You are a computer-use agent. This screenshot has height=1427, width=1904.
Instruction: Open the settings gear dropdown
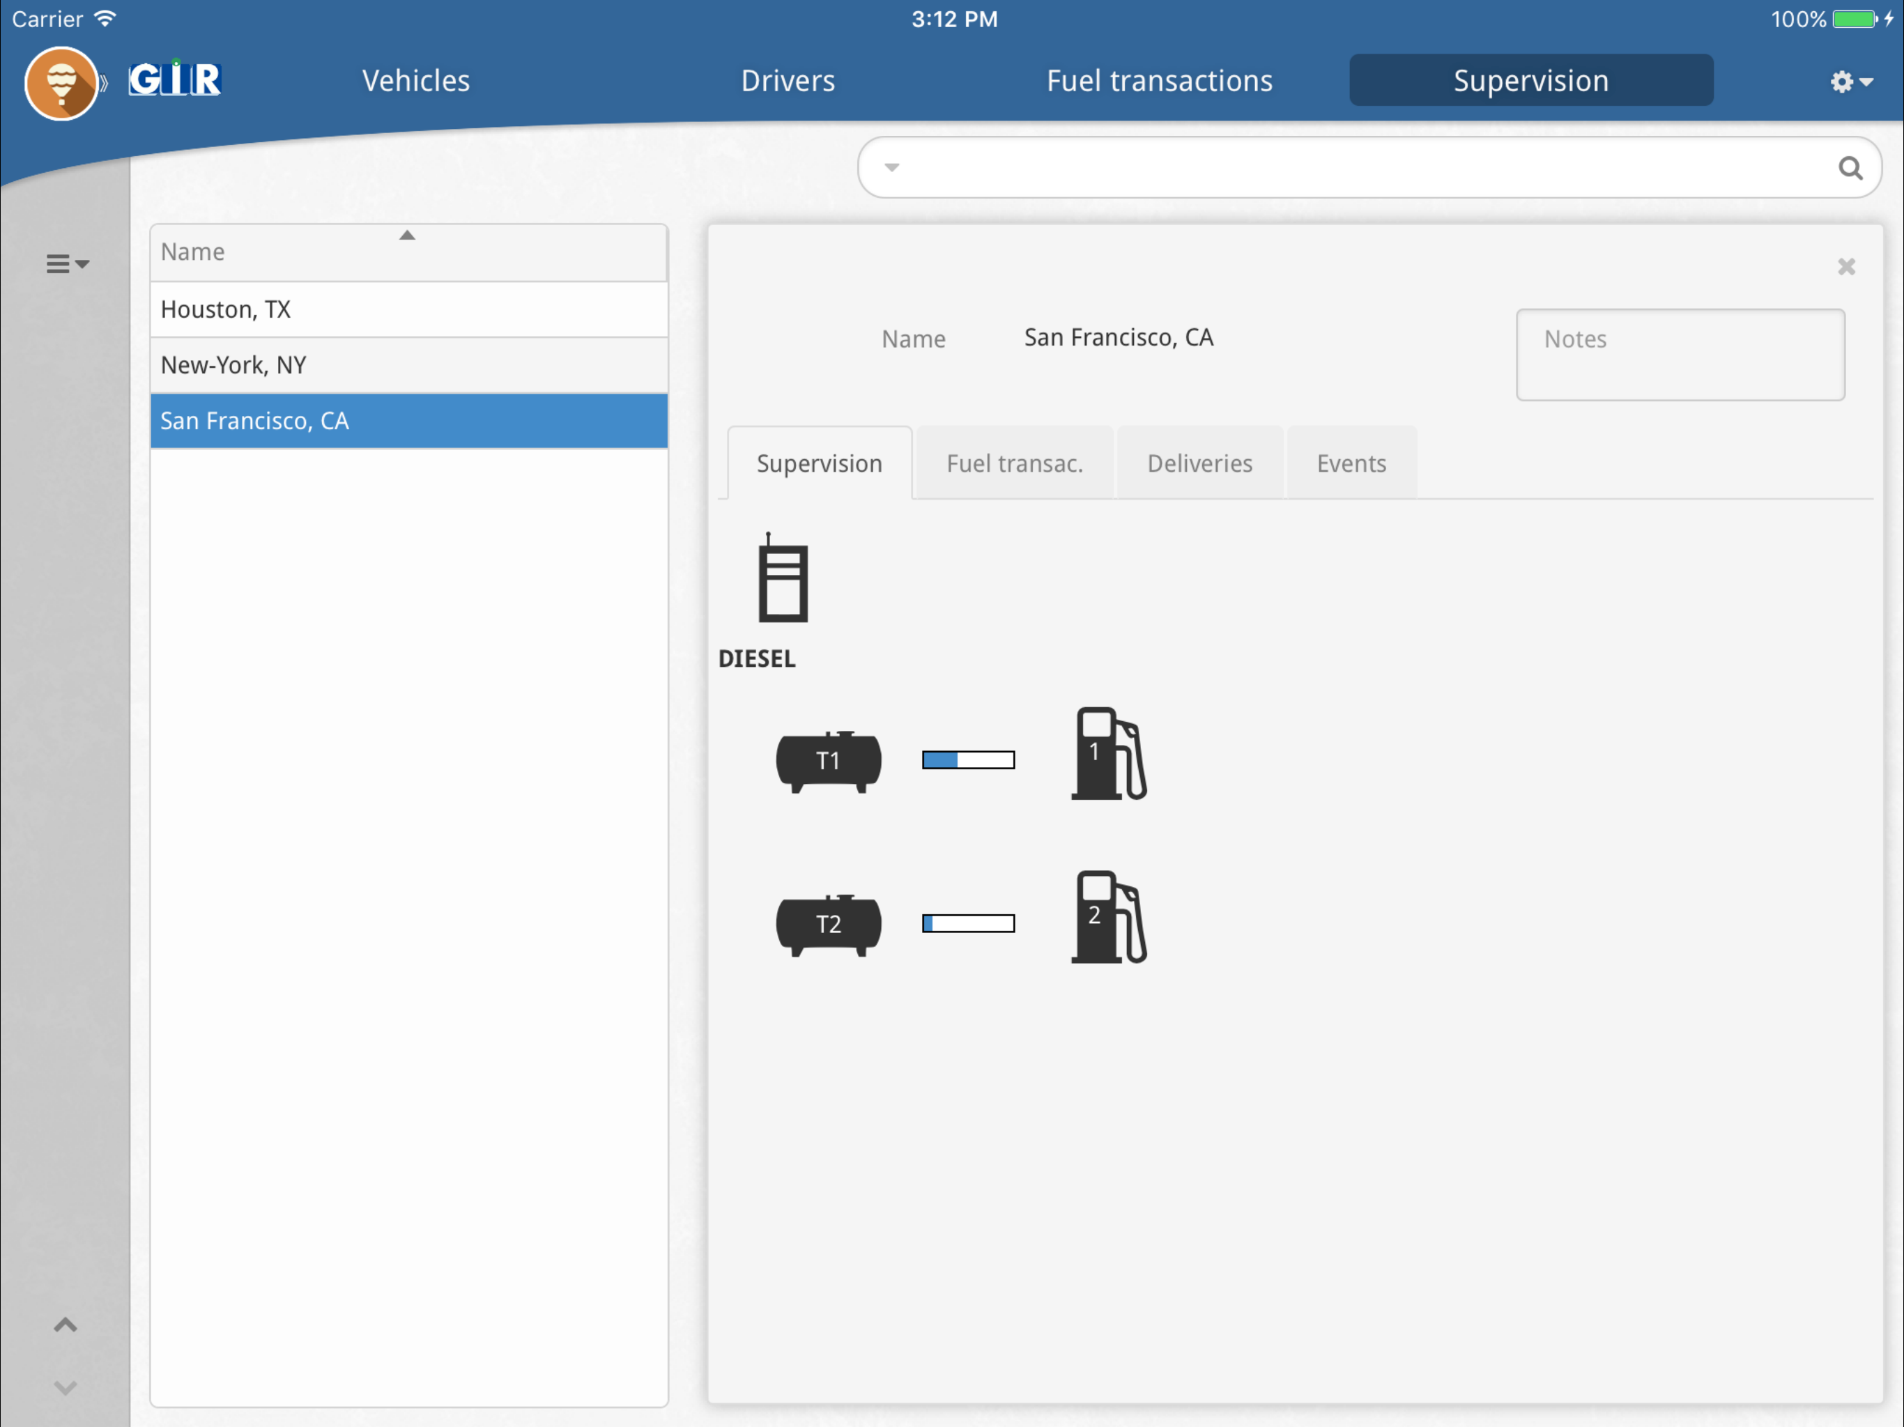point(1850,82)
